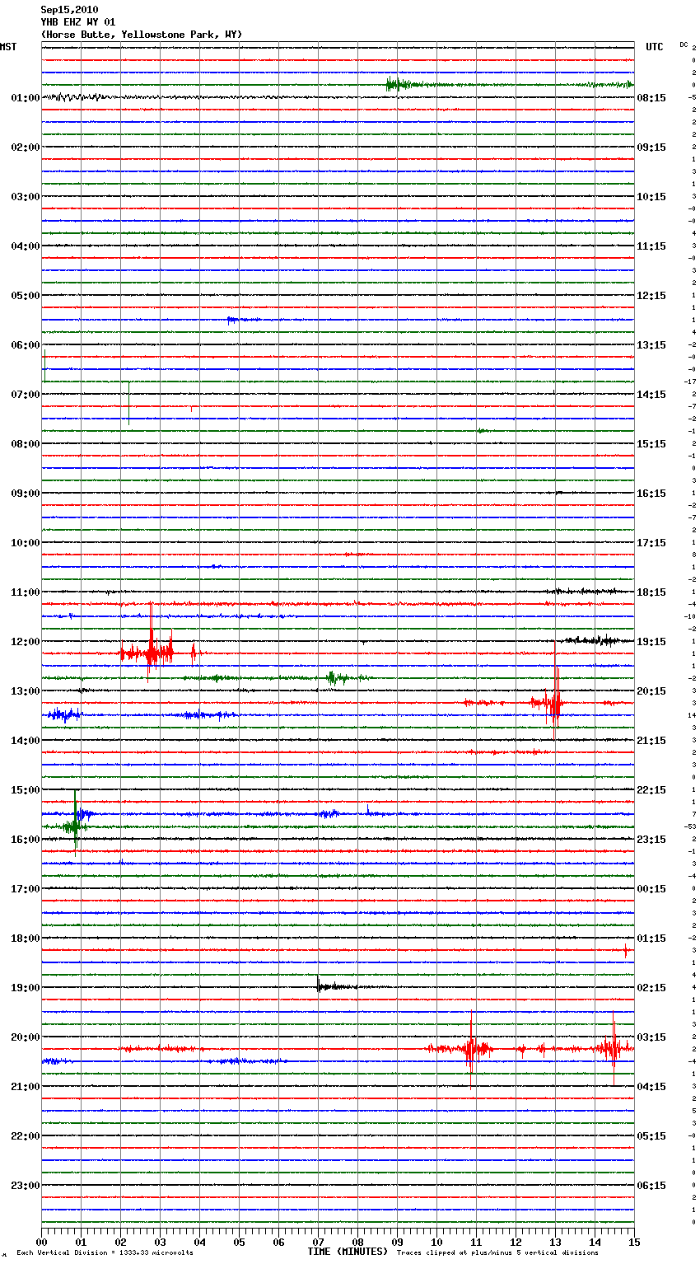Click the UTC timezone header
The width and height of the screenshot is (700, 1264).
pos(655,47)
